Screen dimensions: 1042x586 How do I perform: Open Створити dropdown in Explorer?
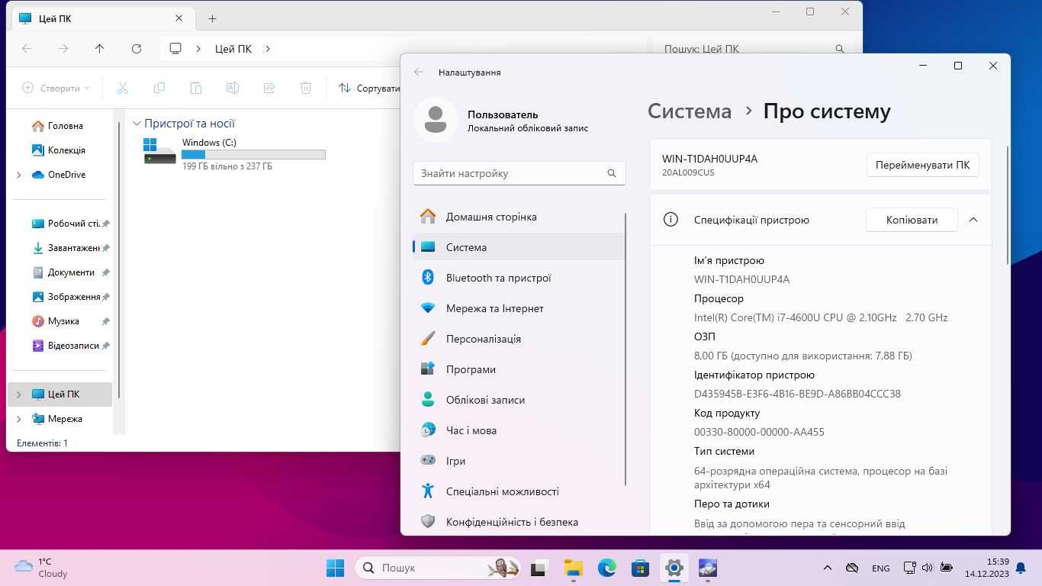(x=56, y=89)
